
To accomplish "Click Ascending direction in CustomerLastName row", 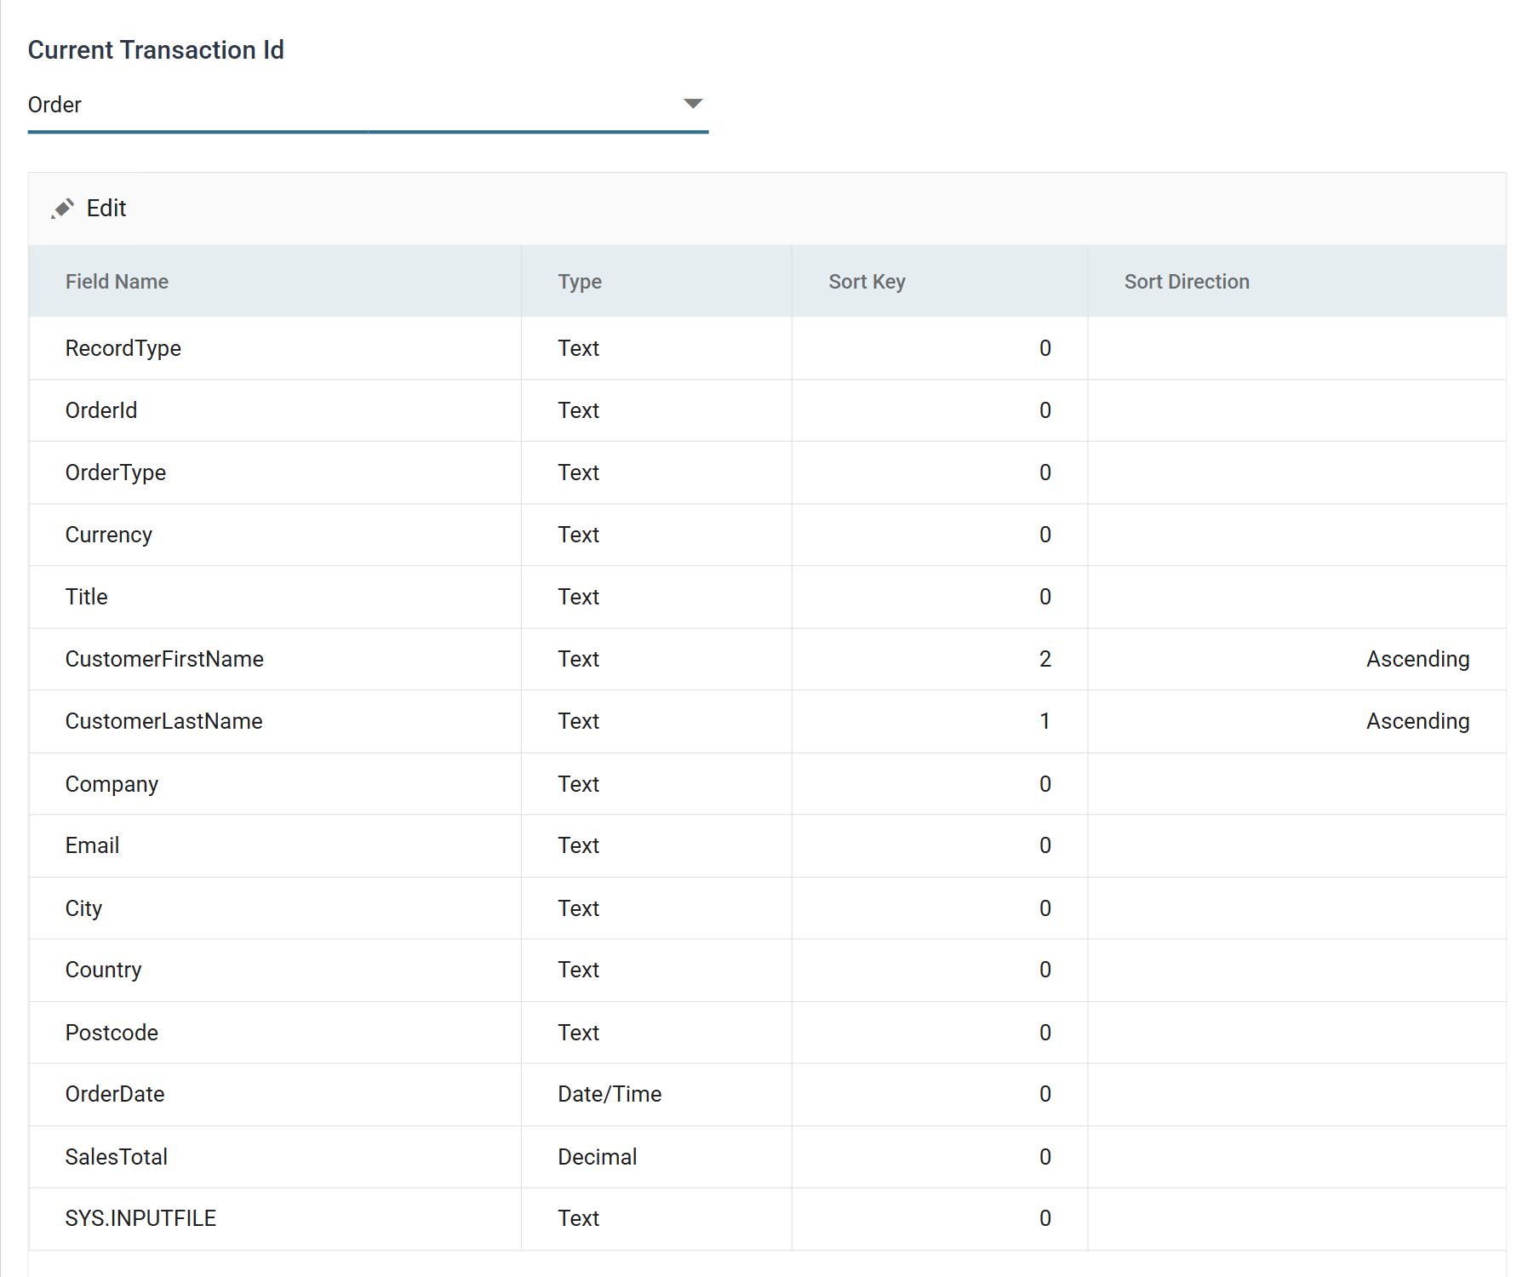I will [1418, 721].
